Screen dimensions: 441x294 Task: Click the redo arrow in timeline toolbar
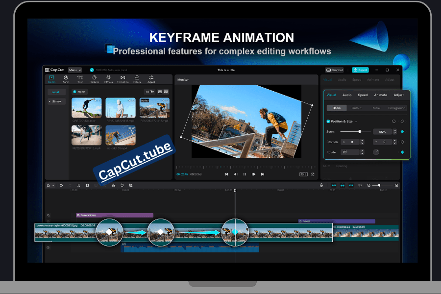(70, 185)
